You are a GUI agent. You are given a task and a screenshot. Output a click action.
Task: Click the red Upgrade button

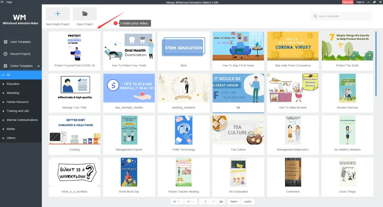tap(347, 2)
